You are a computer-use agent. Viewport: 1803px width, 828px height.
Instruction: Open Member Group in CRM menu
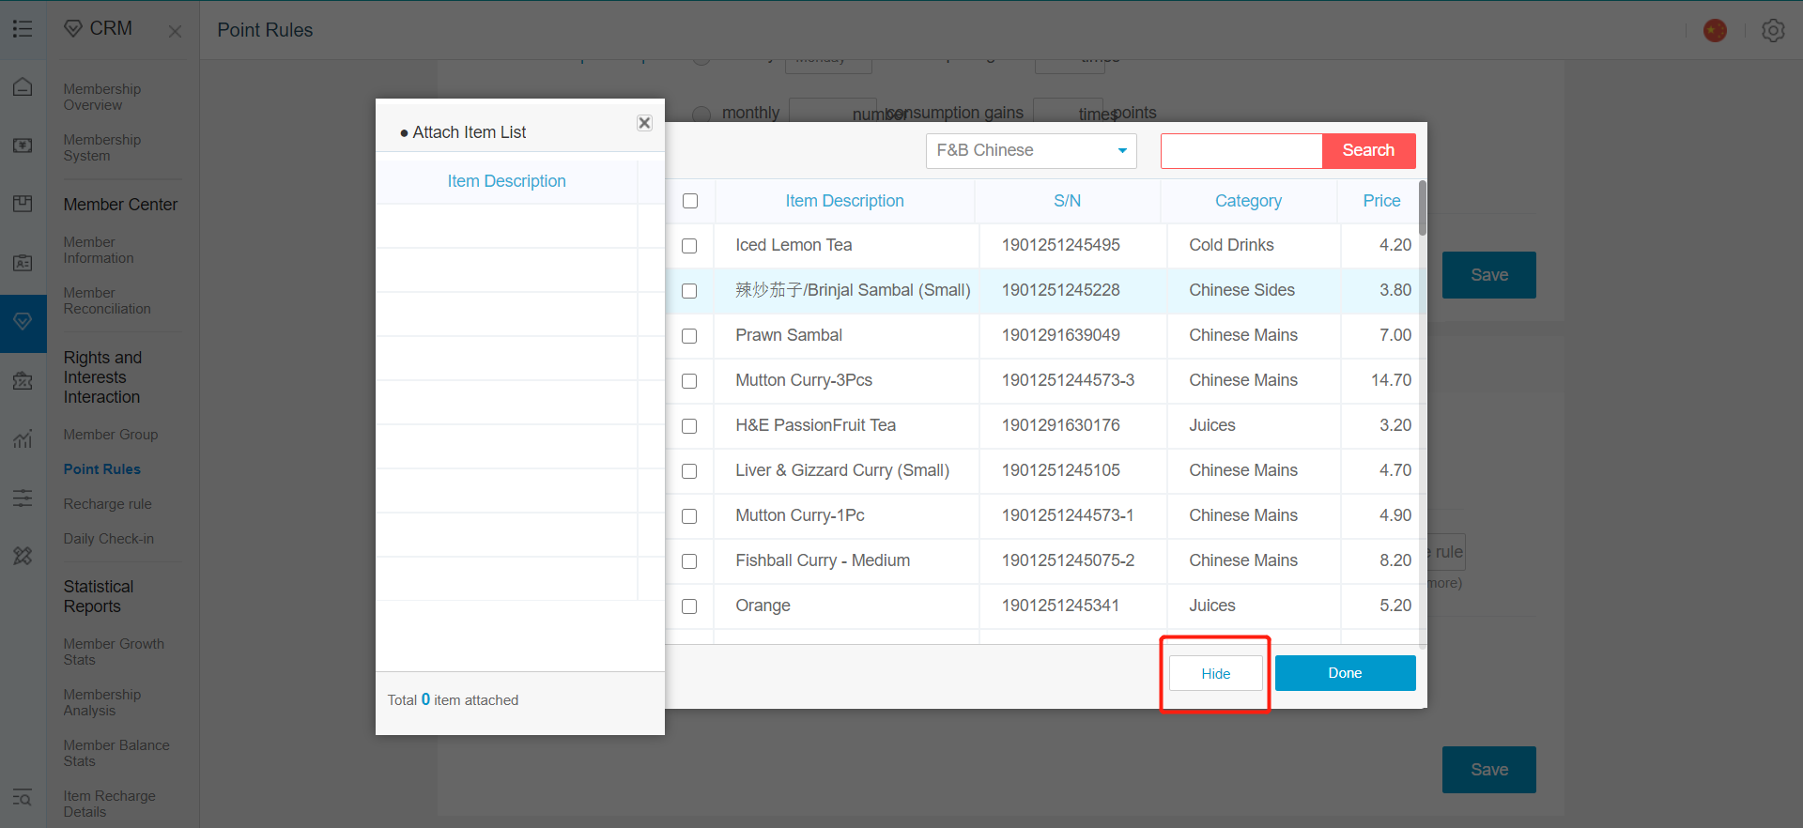pos(111,435)
